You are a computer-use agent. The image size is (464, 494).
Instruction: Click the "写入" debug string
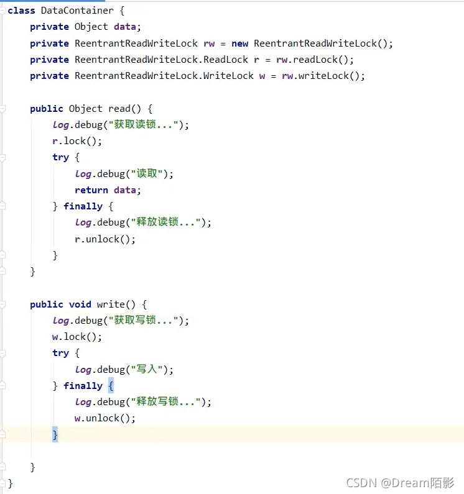tap(147, 369)
